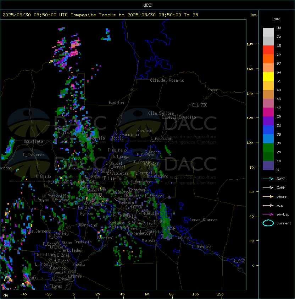295x299 pixels.
Task: Click the yellow eburn arrow icon
Action: [268, 197]
